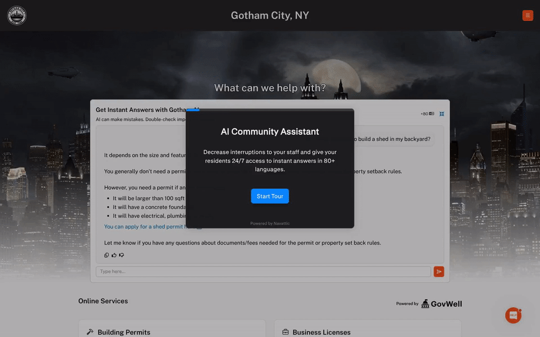The image size is (540, 337).
Task: Click the Type here message box
Action: [x=264, y=271]
